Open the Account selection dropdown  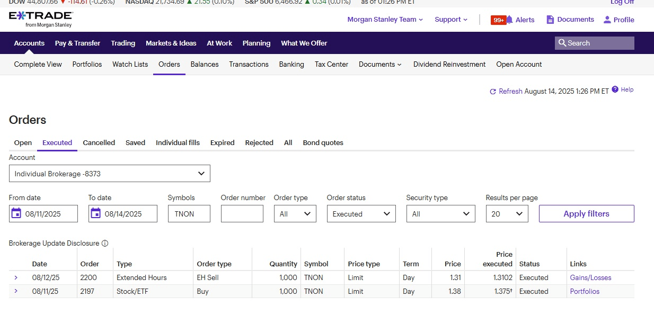click(x=110, y=174)
